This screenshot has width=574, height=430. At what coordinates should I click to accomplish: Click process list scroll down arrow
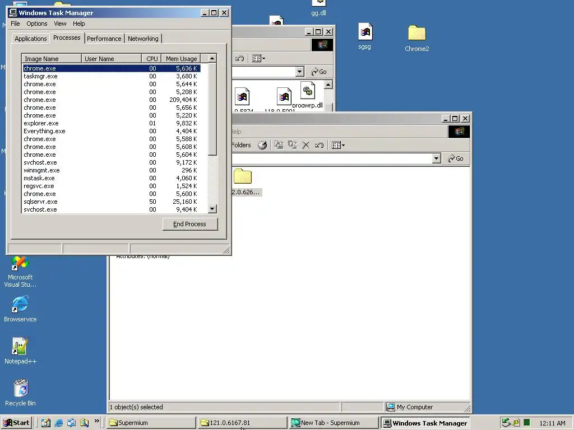coord(212,209)
